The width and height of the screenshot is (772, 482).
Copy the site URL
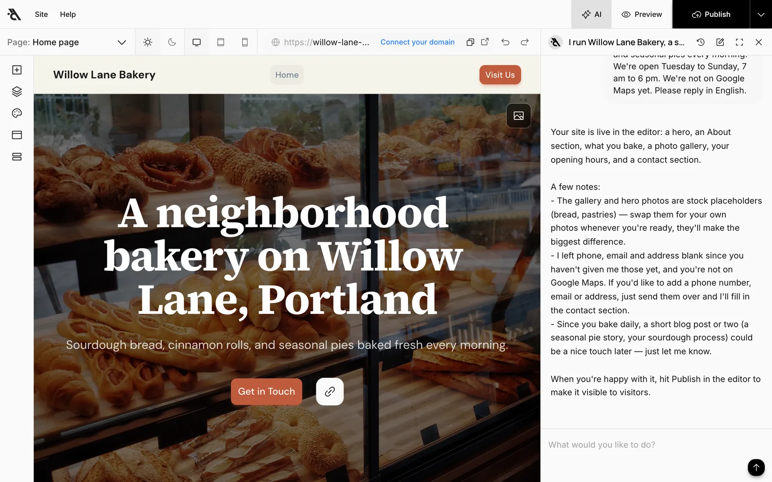pos(470,42)
